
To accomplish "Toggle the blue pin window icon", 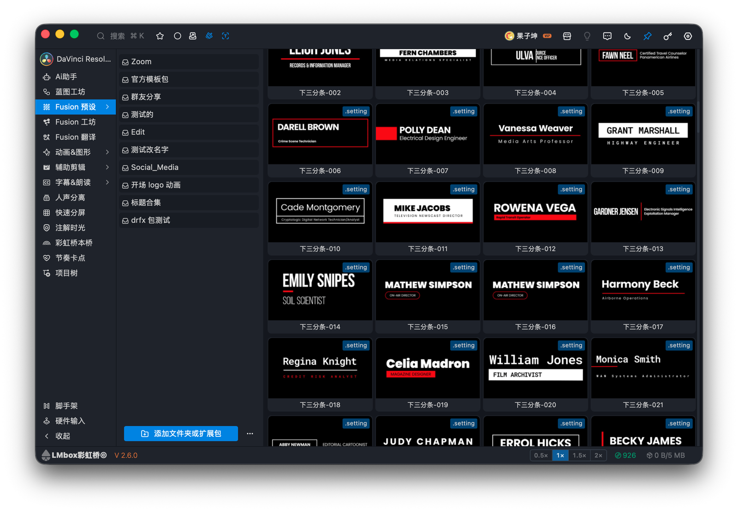I will click(x=648, y=36).
